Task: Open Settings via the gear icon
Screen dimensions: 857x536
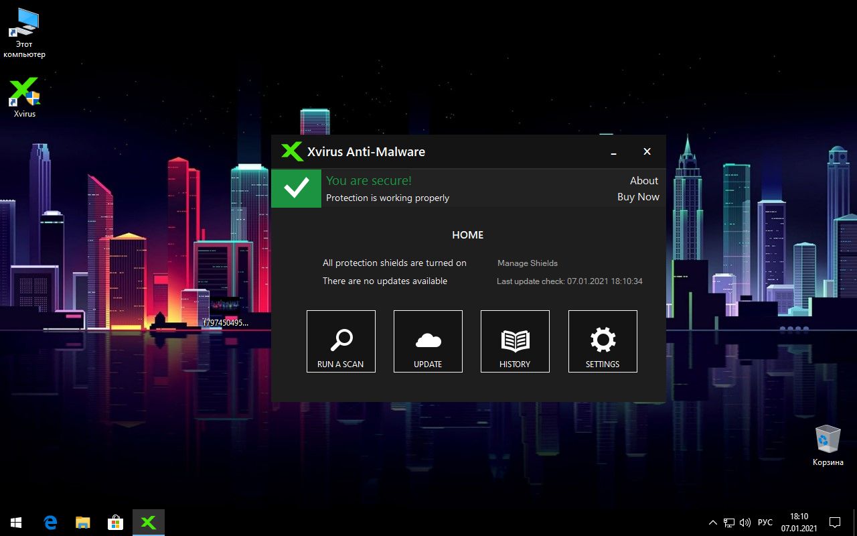Action: [602, 339]
